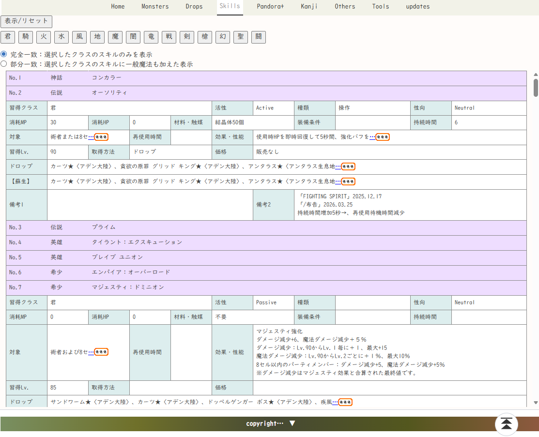Open the Monsters menu item
539x437 pixels.
[155, 6]
